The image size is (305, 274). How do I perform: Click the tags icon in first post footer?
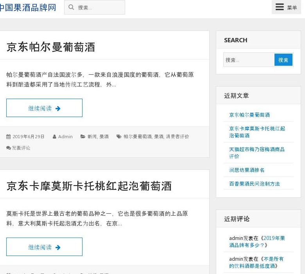click(119, 137)
